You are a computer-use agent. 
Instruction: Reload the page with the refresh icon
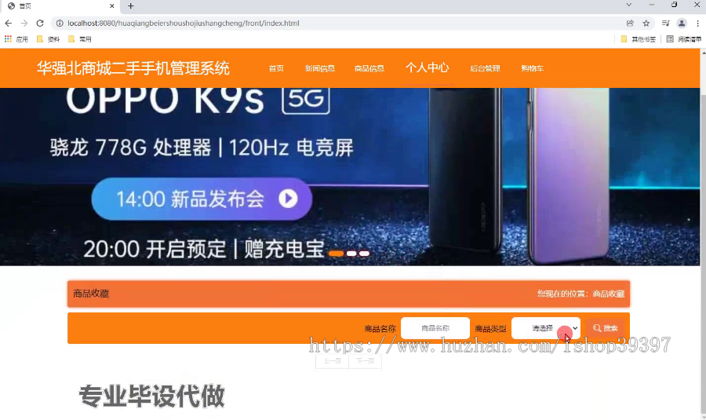pyautogui.click(x=40, y=23)
